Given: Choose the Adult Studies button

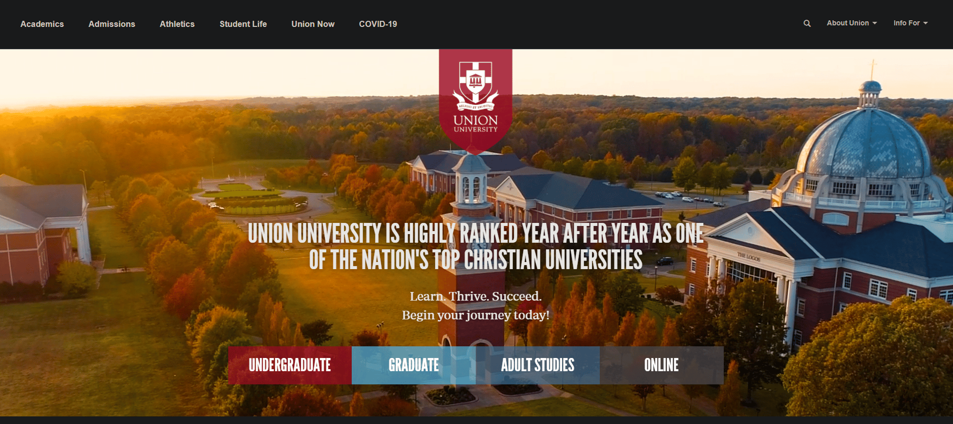Looking at the screenshot, I should point(538,365).
